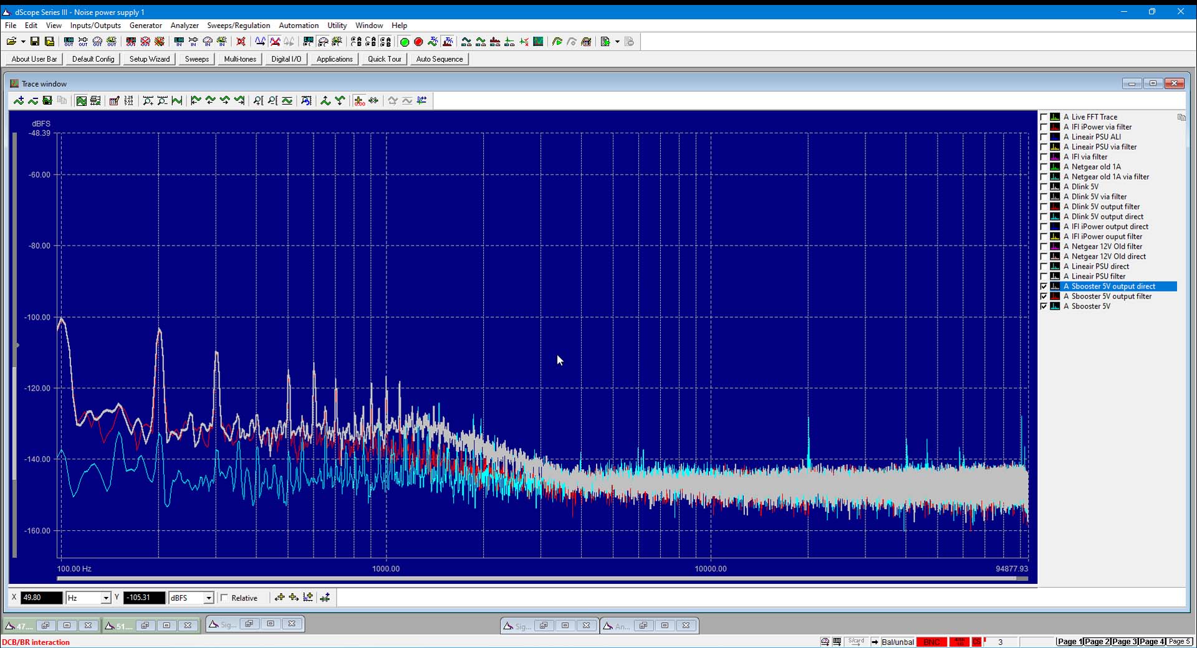Switch to Page 2 in status bar
Screen dimensions: 1197x648
(x=1097, y=642)
